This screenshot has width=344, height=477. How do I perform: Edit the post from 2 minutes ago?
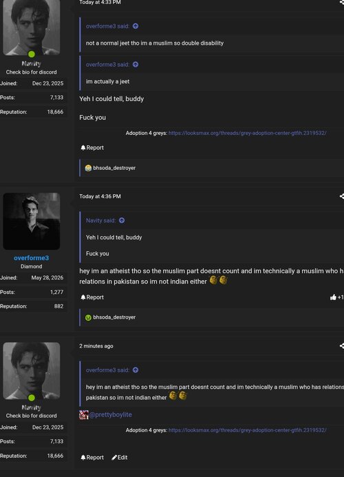click(120, 458)
